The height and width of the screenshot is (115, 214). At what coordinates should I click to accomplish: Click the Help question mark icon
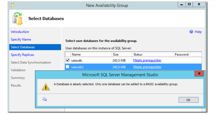point(191,32)
